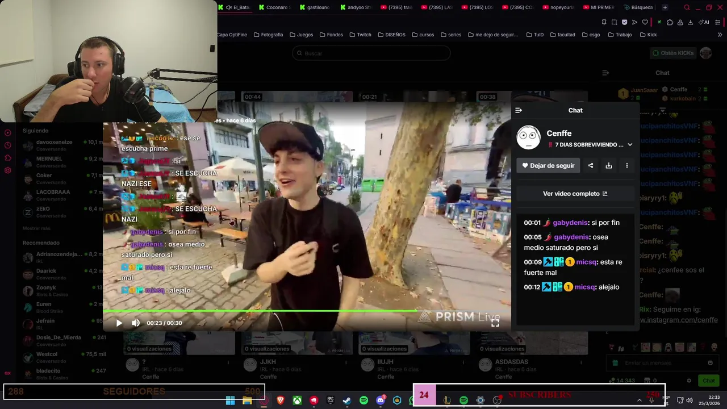727x409 pixels.
Task: Open the Cenffe channel name in clip panel
Action: [x=559, y=133]
